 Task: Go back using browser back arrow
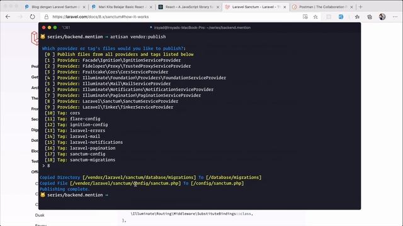tap(8, 17)
